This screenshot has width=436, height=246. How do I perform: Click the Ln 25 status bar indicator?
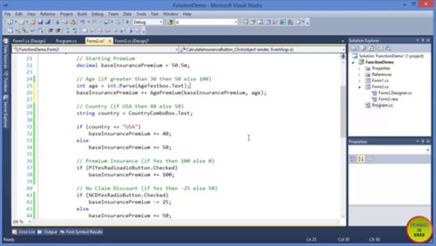coord(311,239)
